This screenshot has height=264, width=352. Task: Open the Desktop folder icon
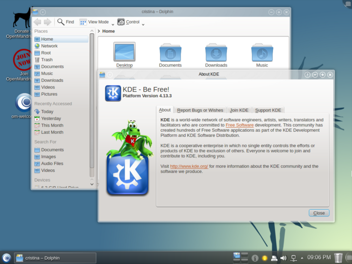(x=124, y=54)
